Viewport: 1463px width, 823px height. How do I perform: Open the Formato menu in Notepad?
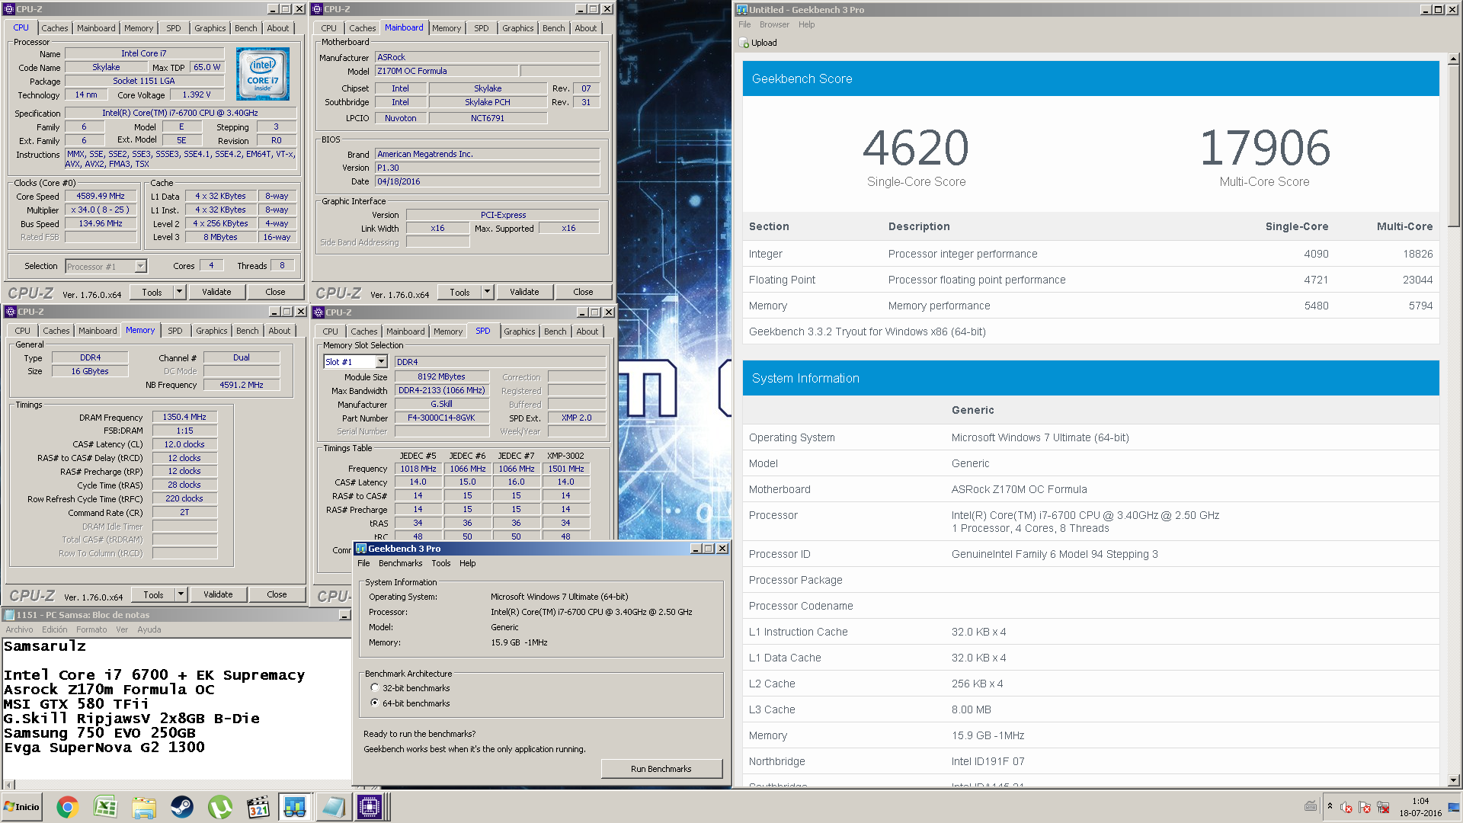[x=91, y=629]
